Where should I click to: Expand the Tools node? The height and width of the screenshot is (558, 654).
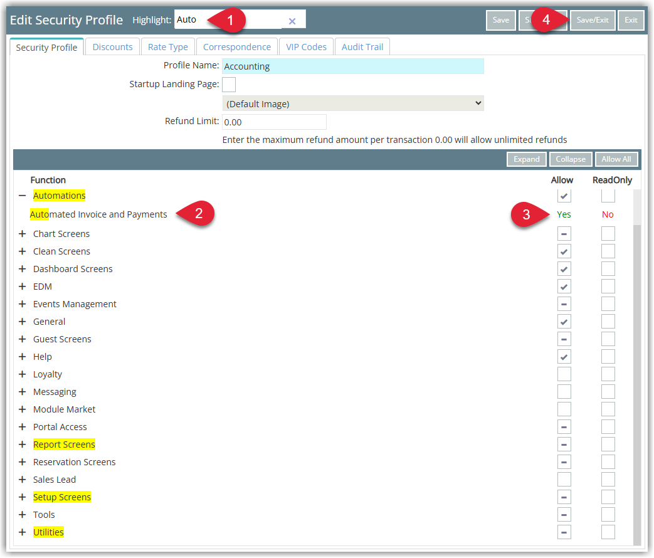coord(23,515)
